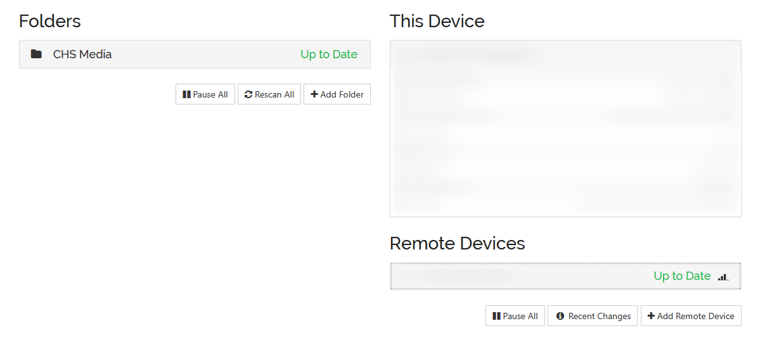Image resolution: width=784 pixels, height=359 pixels.
Task: Open the Add Folder dialog
Action: 337,94
